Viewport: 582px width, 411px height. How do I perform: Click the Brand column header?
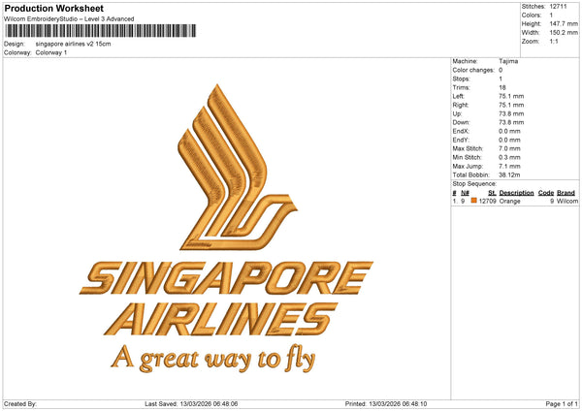[566, 193]
